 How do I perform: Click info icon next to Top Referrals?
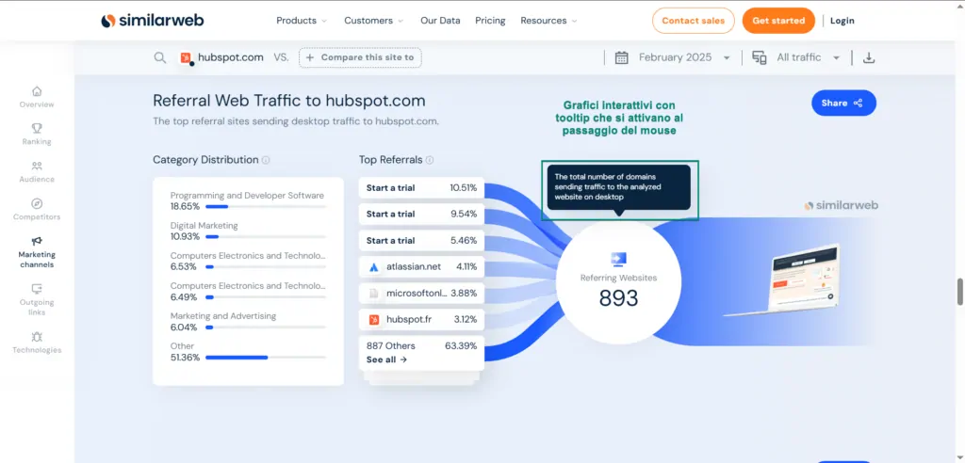point(430,160)
